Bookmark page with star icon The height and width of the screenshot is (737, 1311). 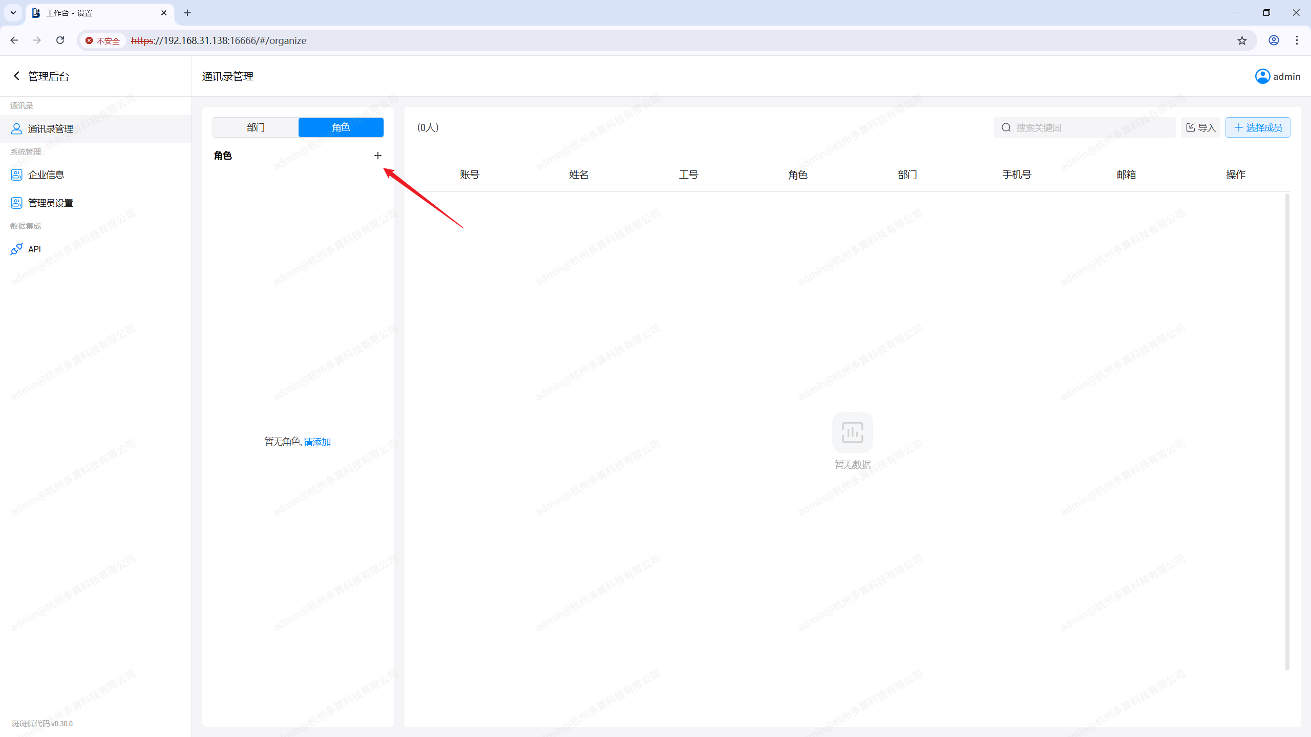click(x=1242, y=40)
